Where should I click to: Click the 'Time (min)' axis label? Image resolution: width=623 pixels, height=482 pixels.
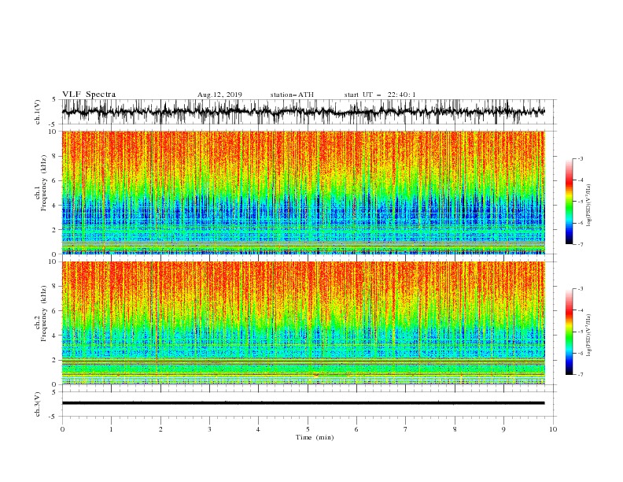pyautogui.click(x=315, y=437)
